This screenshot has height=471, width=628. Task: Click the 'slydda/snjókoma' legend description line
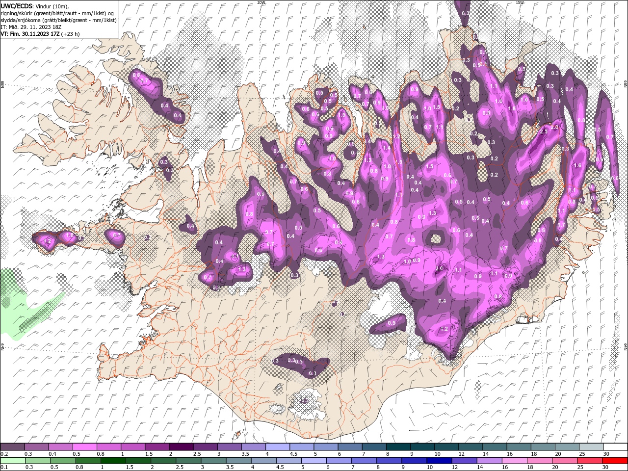[x=58, y=20]
